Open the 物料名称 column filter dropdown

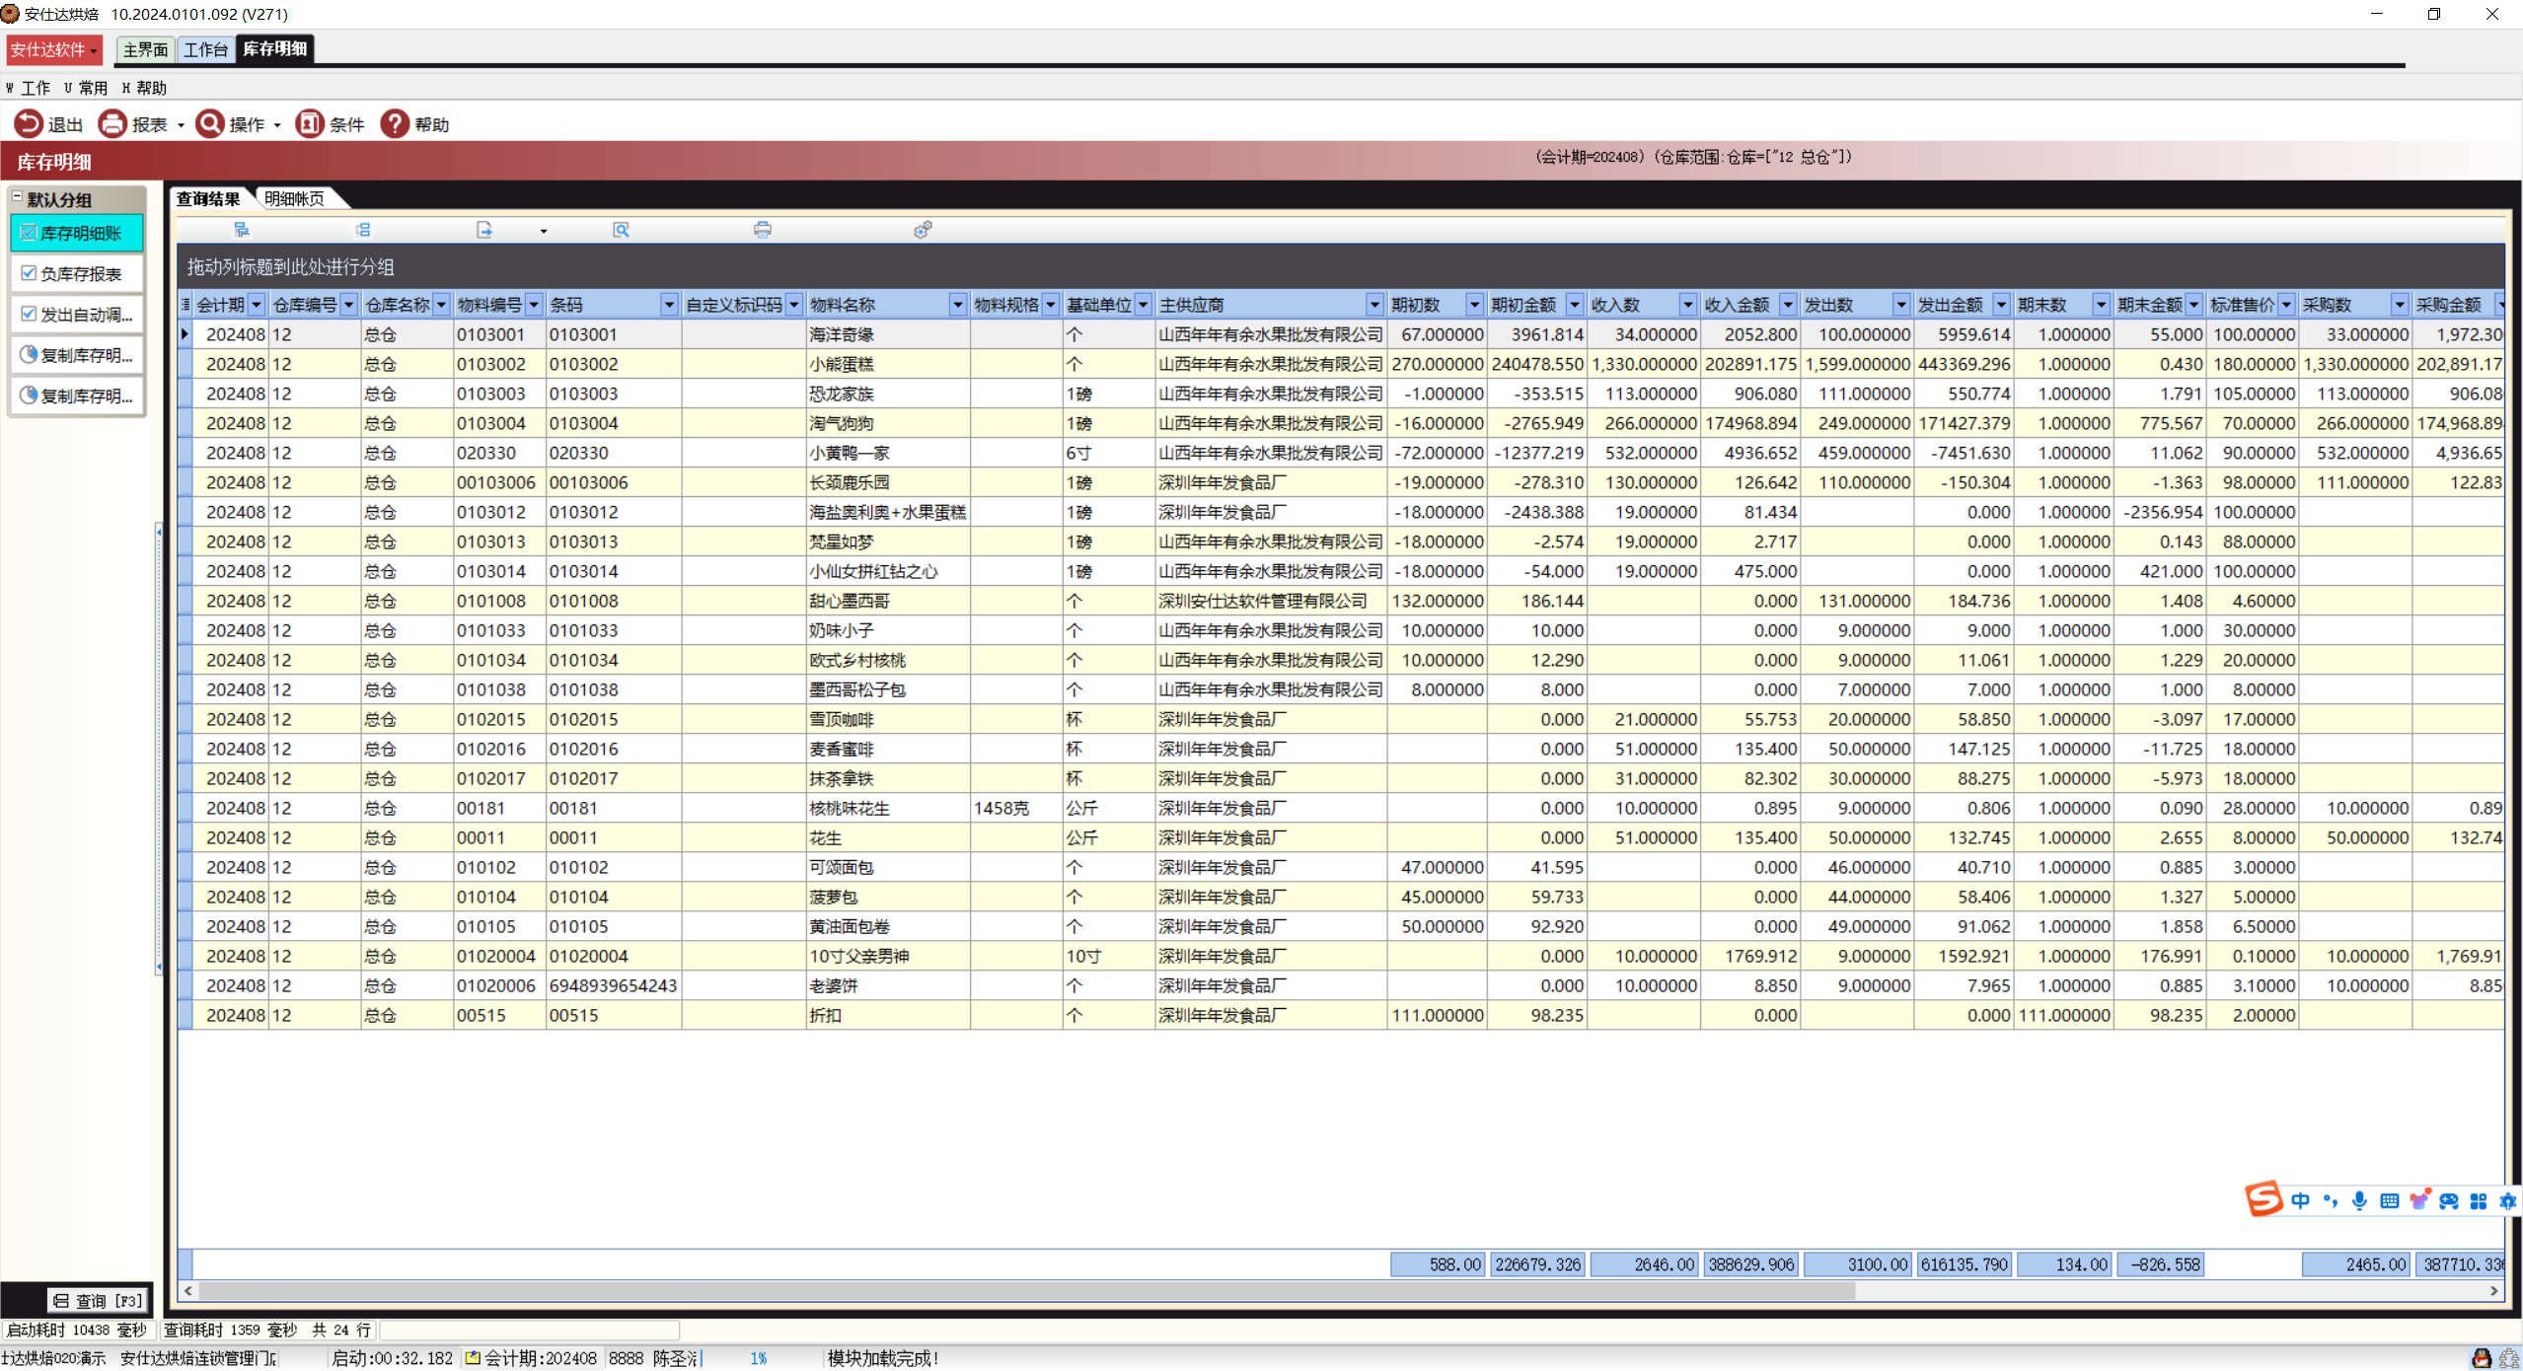(957, 305)
